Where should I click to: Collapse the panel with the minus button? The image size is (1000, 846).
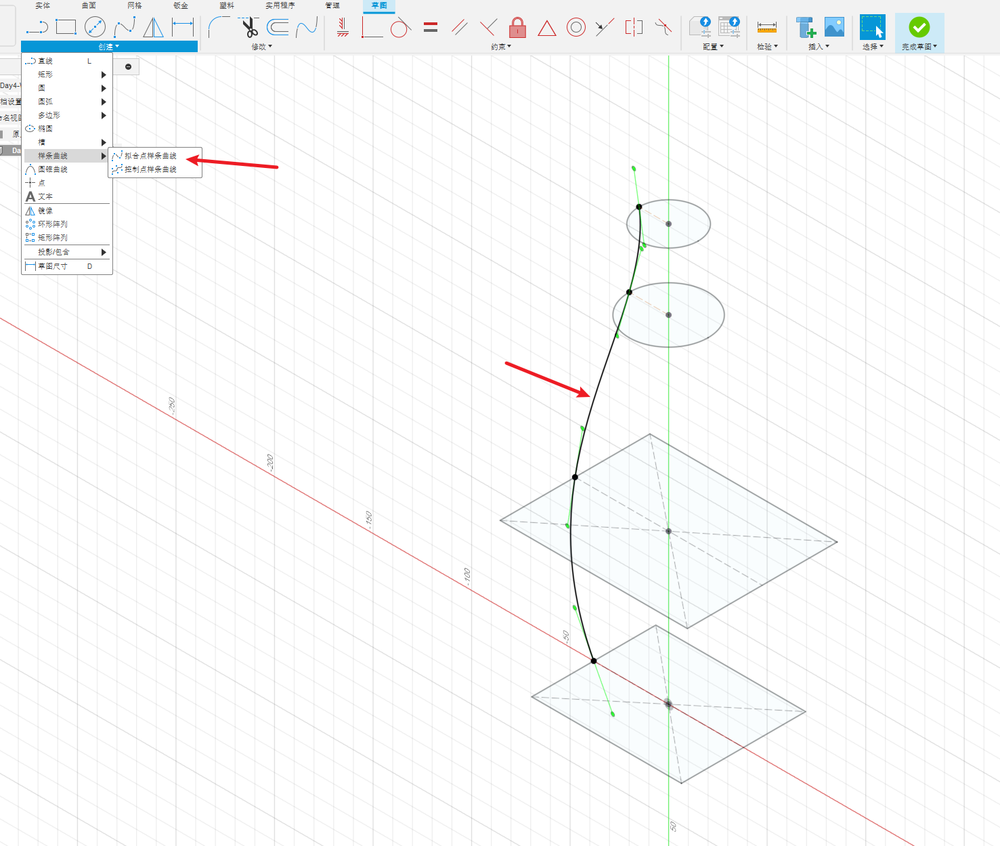point(128,66)
